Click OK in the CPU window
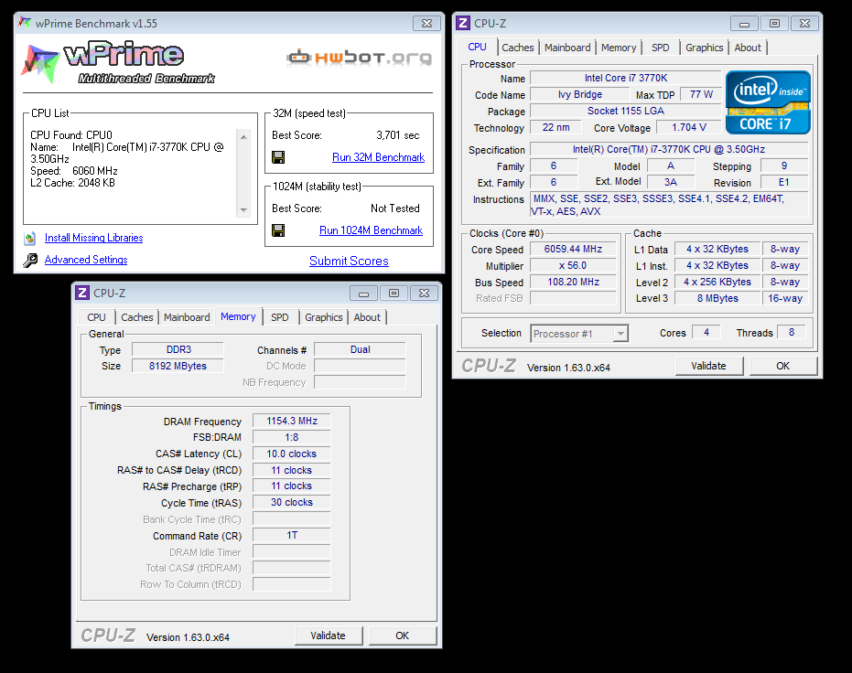Image resolution: width=852 pixels, height=673 pixels. [x=783, y=366]
